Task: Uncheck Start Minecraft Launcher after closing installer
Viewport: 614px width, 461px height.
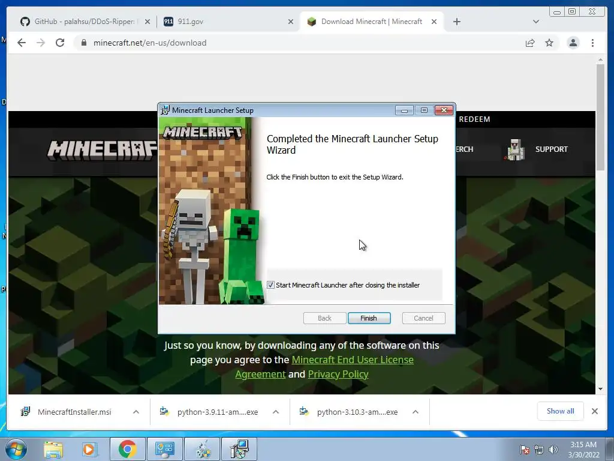Action: click(x=270, y=285)
